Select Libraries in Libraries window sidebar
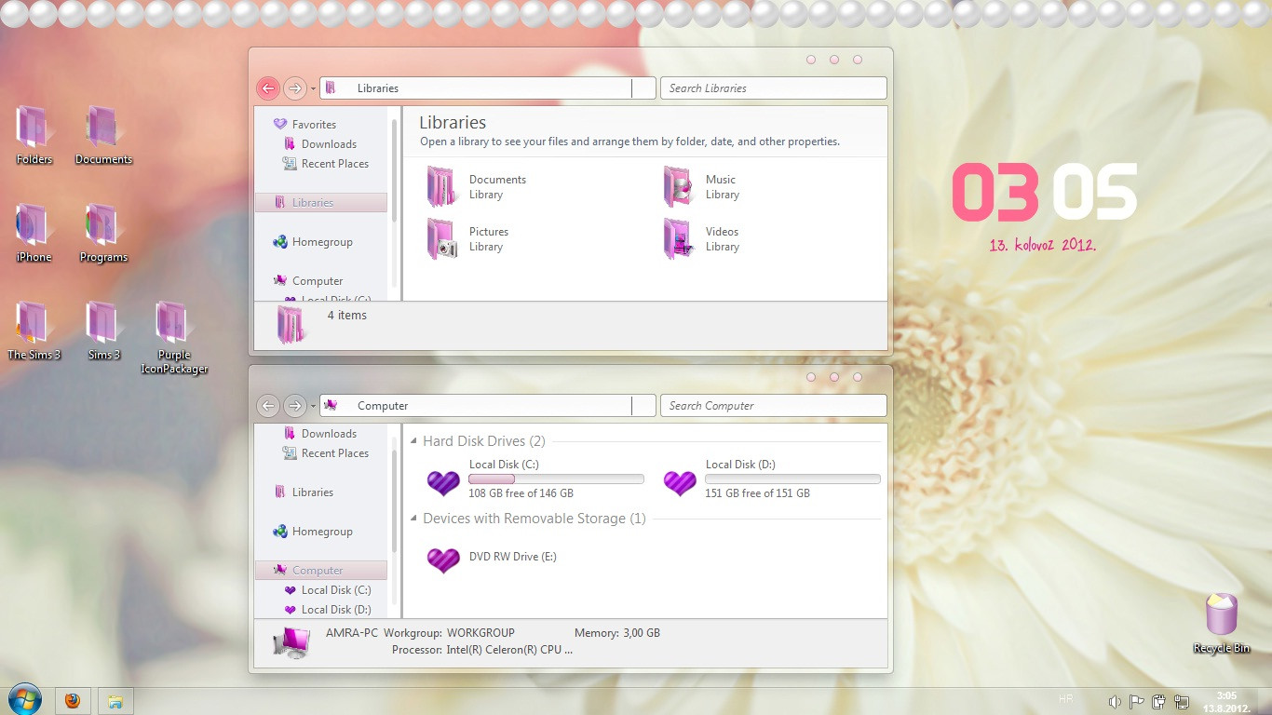 point(321,203)
